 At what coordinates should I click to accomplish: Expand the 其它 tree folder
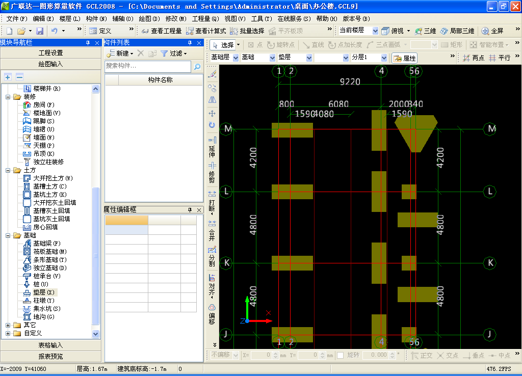8,325
